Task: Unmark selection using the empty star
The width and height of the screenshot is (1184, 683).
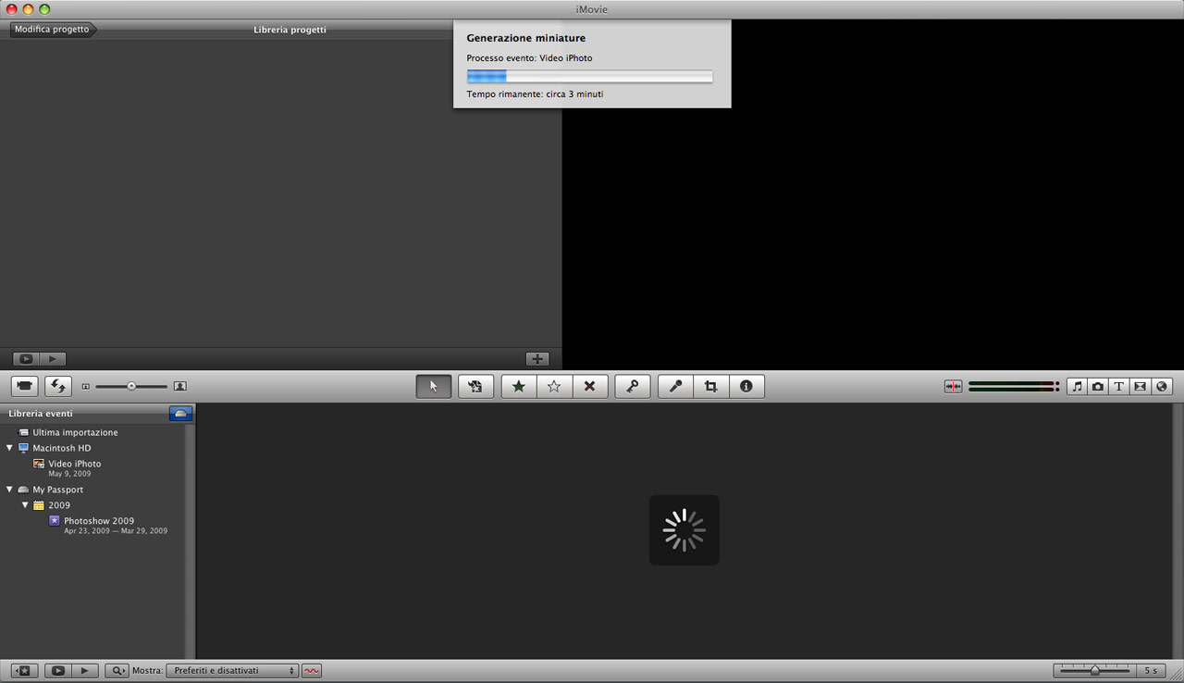Action: pos(554,386)
